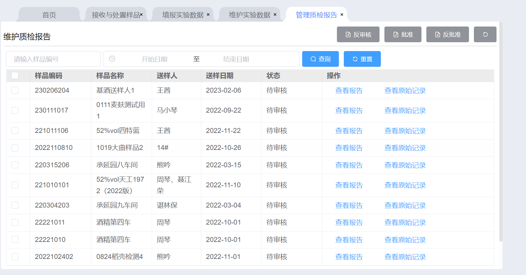Check the row for sample 22221011
This screenshot has width=526, height=275.
click(x=15, y=222)
